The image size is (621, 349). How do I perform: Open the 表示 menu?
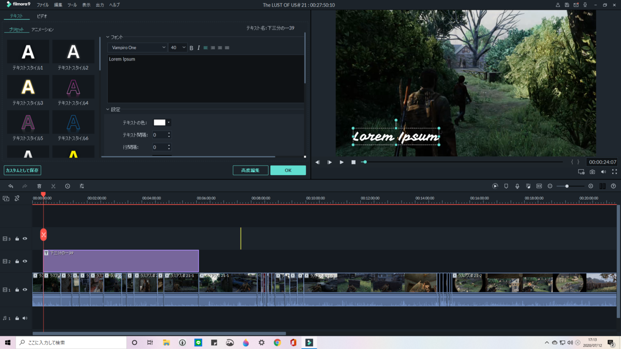click(x=86, y=5)
